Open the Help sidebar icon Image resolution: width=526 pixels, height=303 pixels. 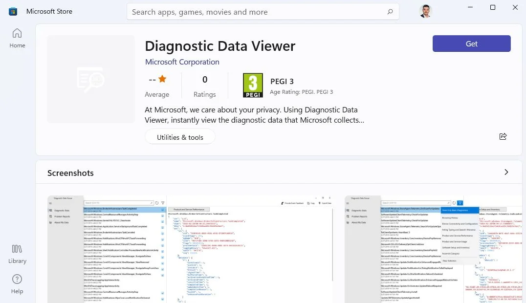tap(17, 284)
